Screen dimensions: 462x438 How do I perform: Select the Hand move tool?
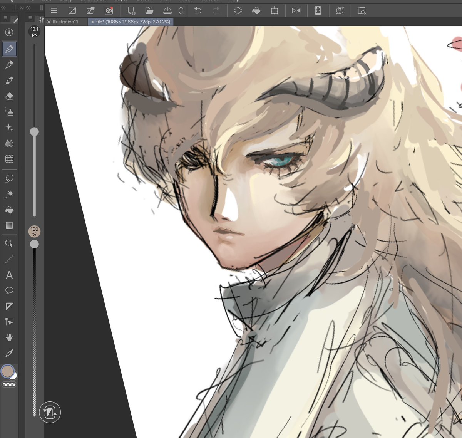point(9,337)
